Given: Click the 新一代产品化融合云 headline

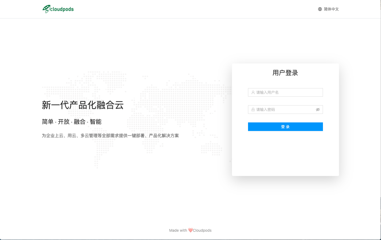Looking at the screenshot, I should (83, 105).
